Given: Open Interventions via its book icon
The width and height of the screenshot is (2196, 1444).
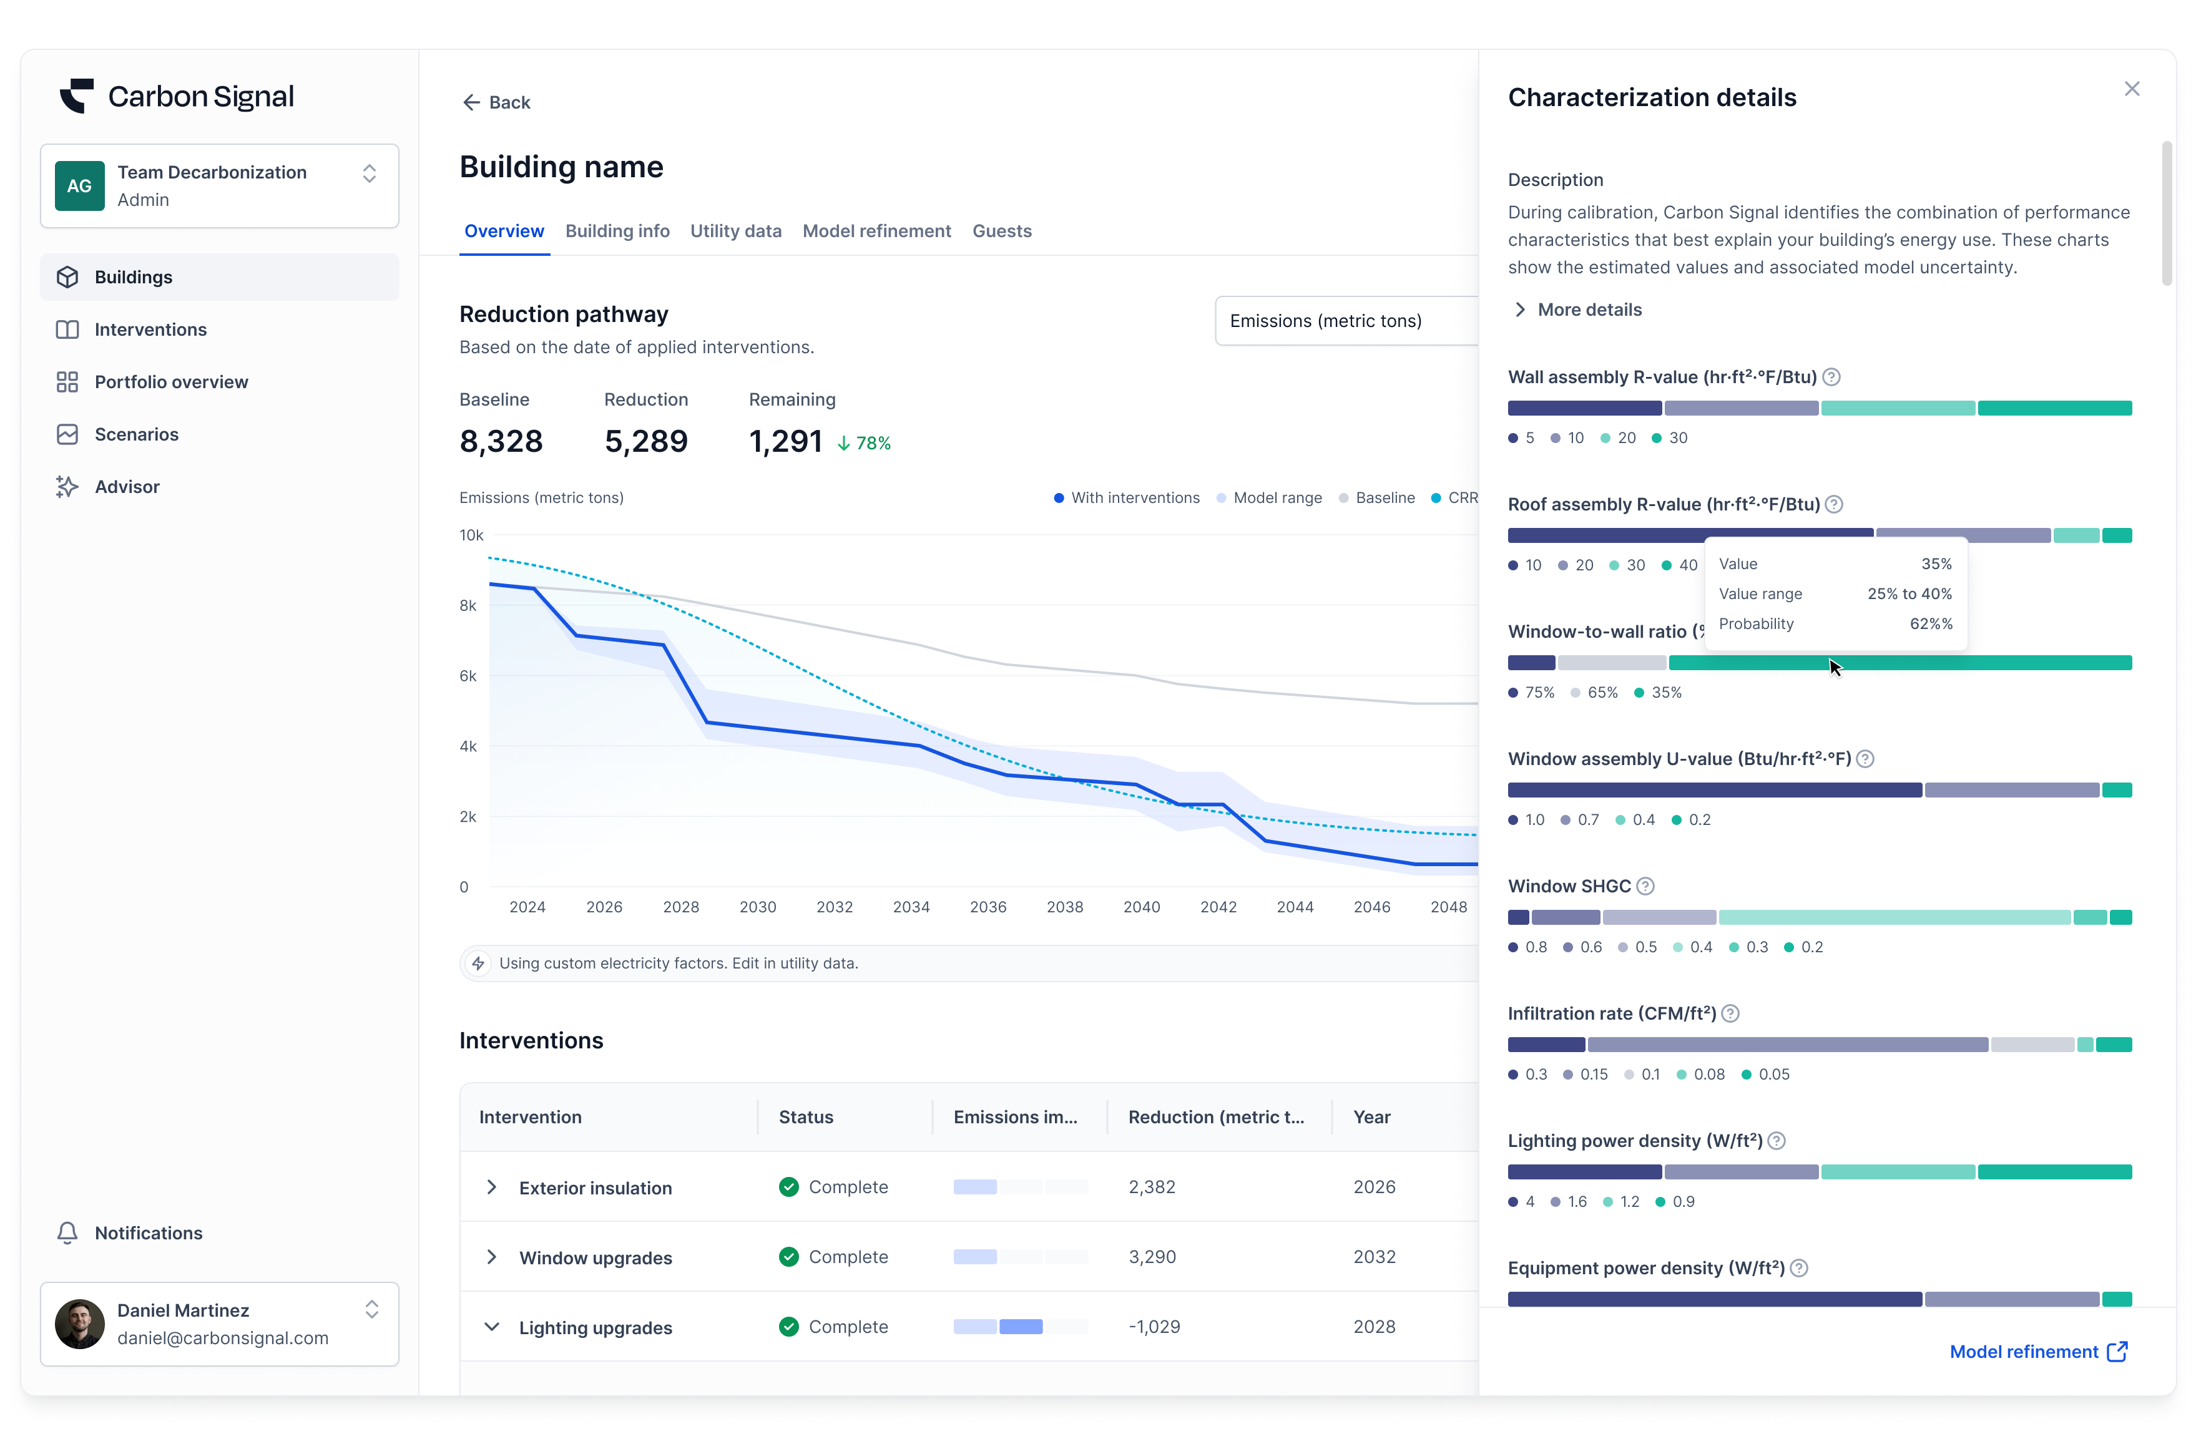Looking at the screenshot, I should 67,329.
